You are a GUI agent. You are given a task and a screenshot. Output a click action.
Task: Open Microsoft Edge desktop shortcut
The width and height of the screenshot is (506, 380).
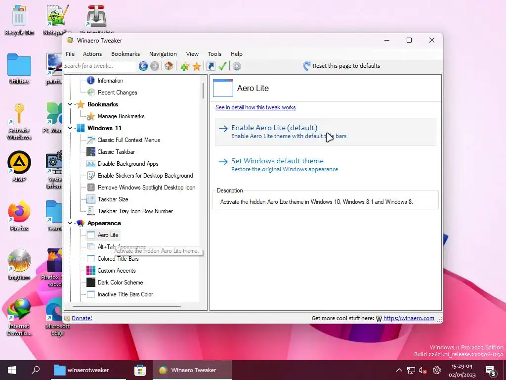click(x=57, y=317)
